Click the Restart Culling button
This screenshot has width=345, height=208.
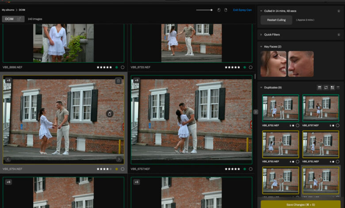click(276, 20)
